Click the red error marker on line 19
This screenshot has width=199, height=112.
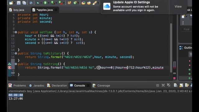(10, 68)
